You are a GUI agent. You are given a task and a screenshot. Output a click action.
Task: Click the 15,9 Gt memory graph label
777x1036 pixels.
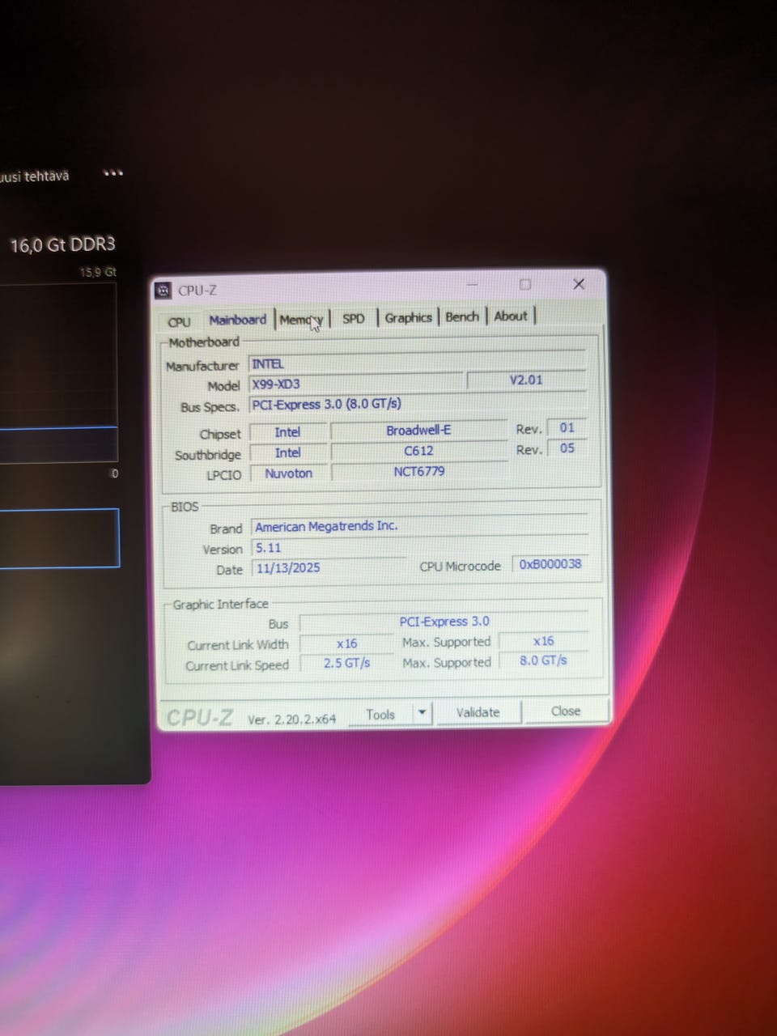click(97, 273)
